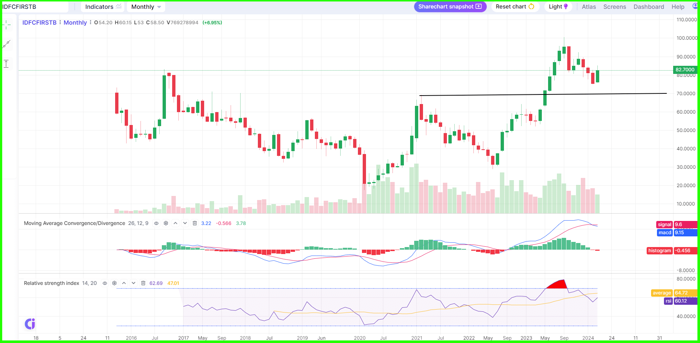700x343 pixels.
Task: Toggle the Light theme switch
Action: click(558, 7)
